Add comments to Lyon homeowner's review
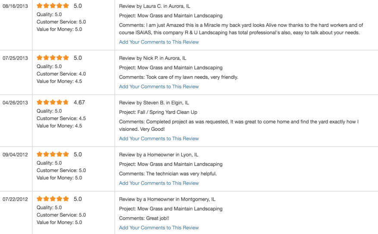 [159, 183]
